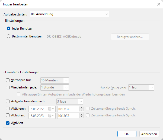163x140 pixels.
Task: Enable the 'Aktivieren' checkbox
Action: click(x=8, y=109)
